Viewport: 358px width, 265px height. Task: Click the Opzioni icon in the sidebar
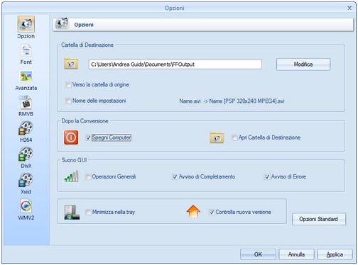coord(26,24)
